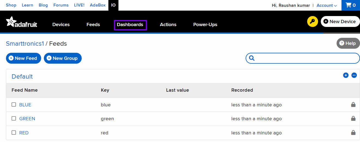The height and width of the screenshot is (142, 360).
Task: Open the yellow API key button
Action: [x=312, y=21]
